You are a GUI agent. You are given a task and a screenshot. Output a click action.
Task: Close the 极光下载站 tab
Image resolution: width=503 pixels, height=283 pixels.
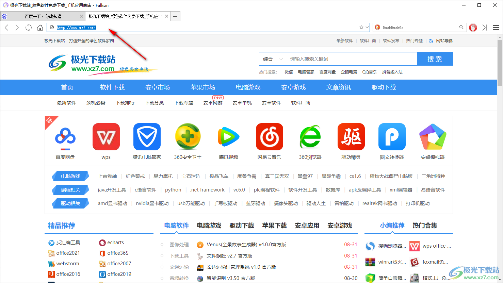tap(166, 16)
